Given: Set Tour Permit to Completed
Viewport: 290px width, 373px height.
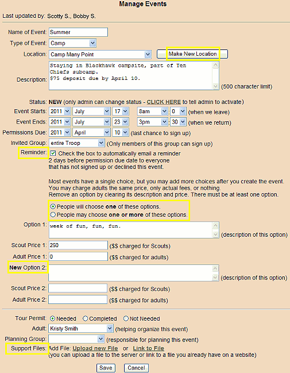Looking at the screenshot, I should point(86,318).
